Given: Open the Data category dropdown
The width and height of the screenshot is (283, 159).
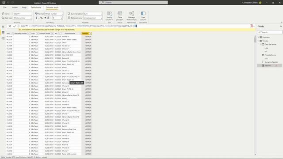Looking at the screenshot, I should pyautogui.click(x=93, y=18).
